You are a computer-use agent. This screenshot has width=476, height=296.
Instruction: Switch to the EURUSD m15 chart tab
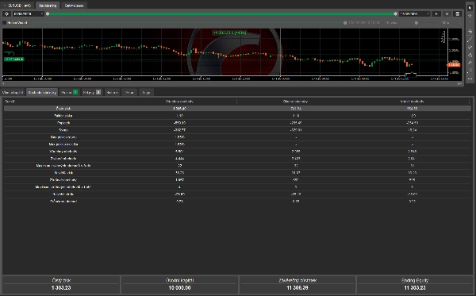(18, 6)
